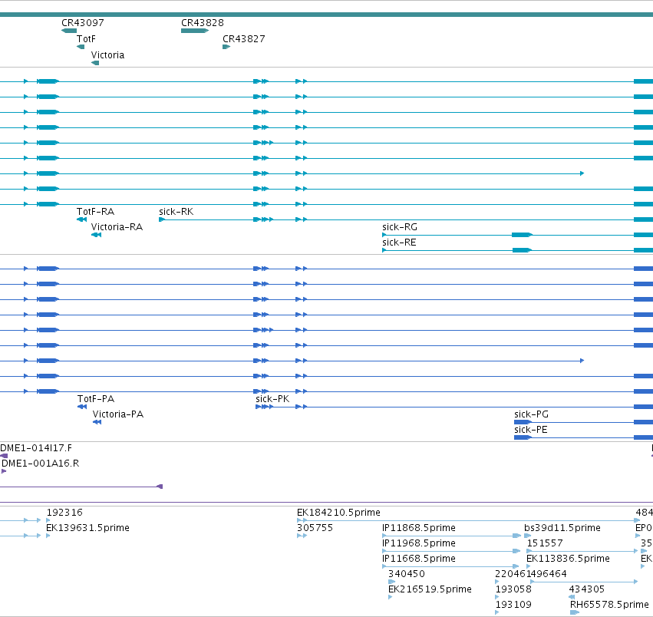
Task: Click the Victoria-PA protein label
Action: click(118, 414)
